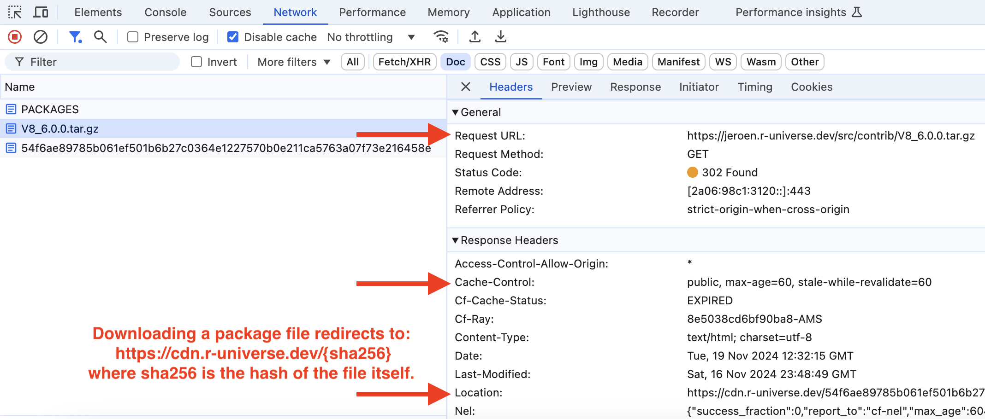The width and height of the screenshot is (985, 419).
Task: Click the Filter text input field
Action: click(x=101, y=62)
